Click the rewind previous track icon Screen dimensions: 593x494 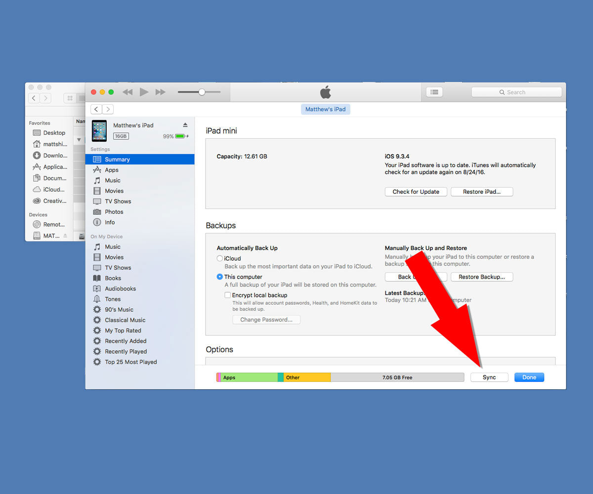coord(127,92)
